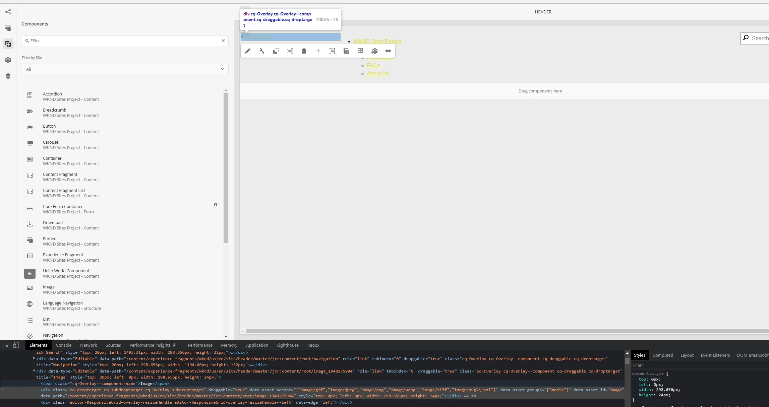Open Configure with the wrench icon
This screenshot has height=407, width=769.
pyautogui.click(x=262, y=51)
